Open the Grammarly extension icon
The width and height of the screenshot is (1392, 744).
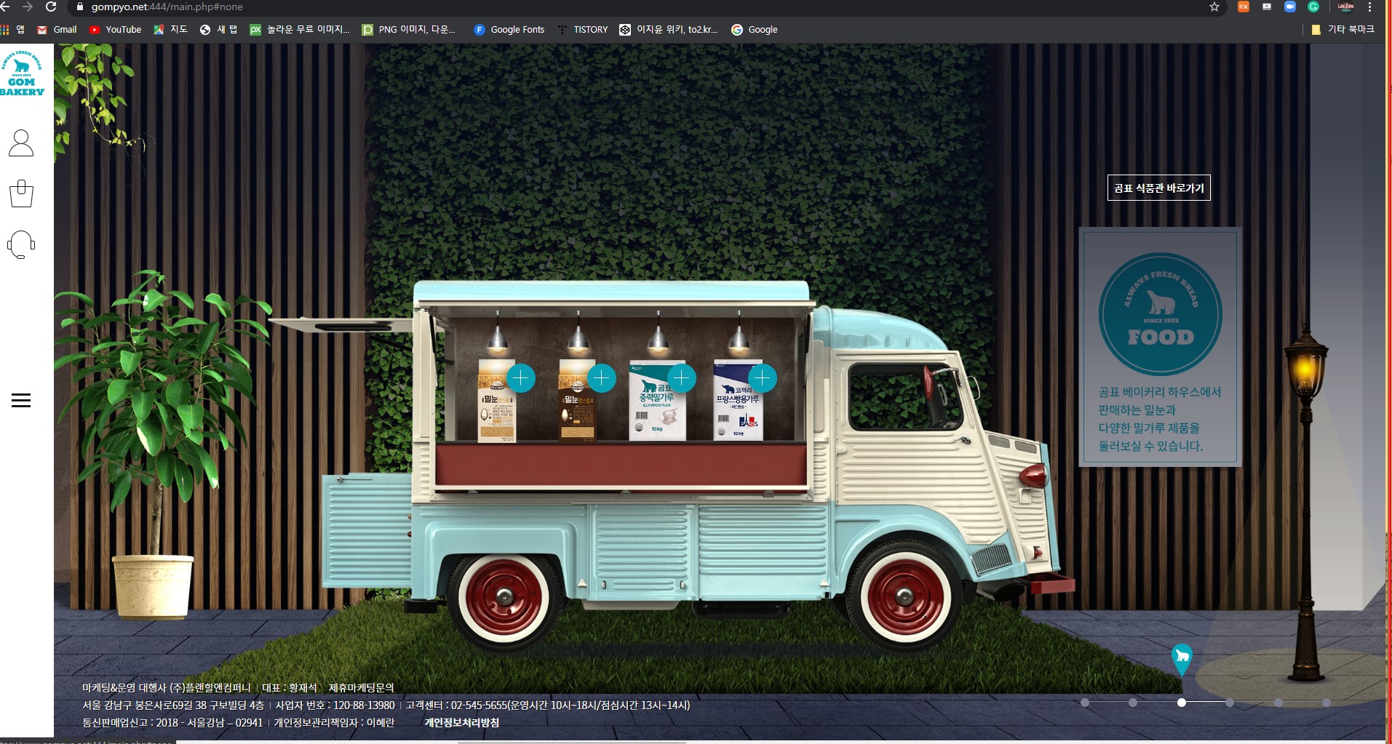(1313, 7)
